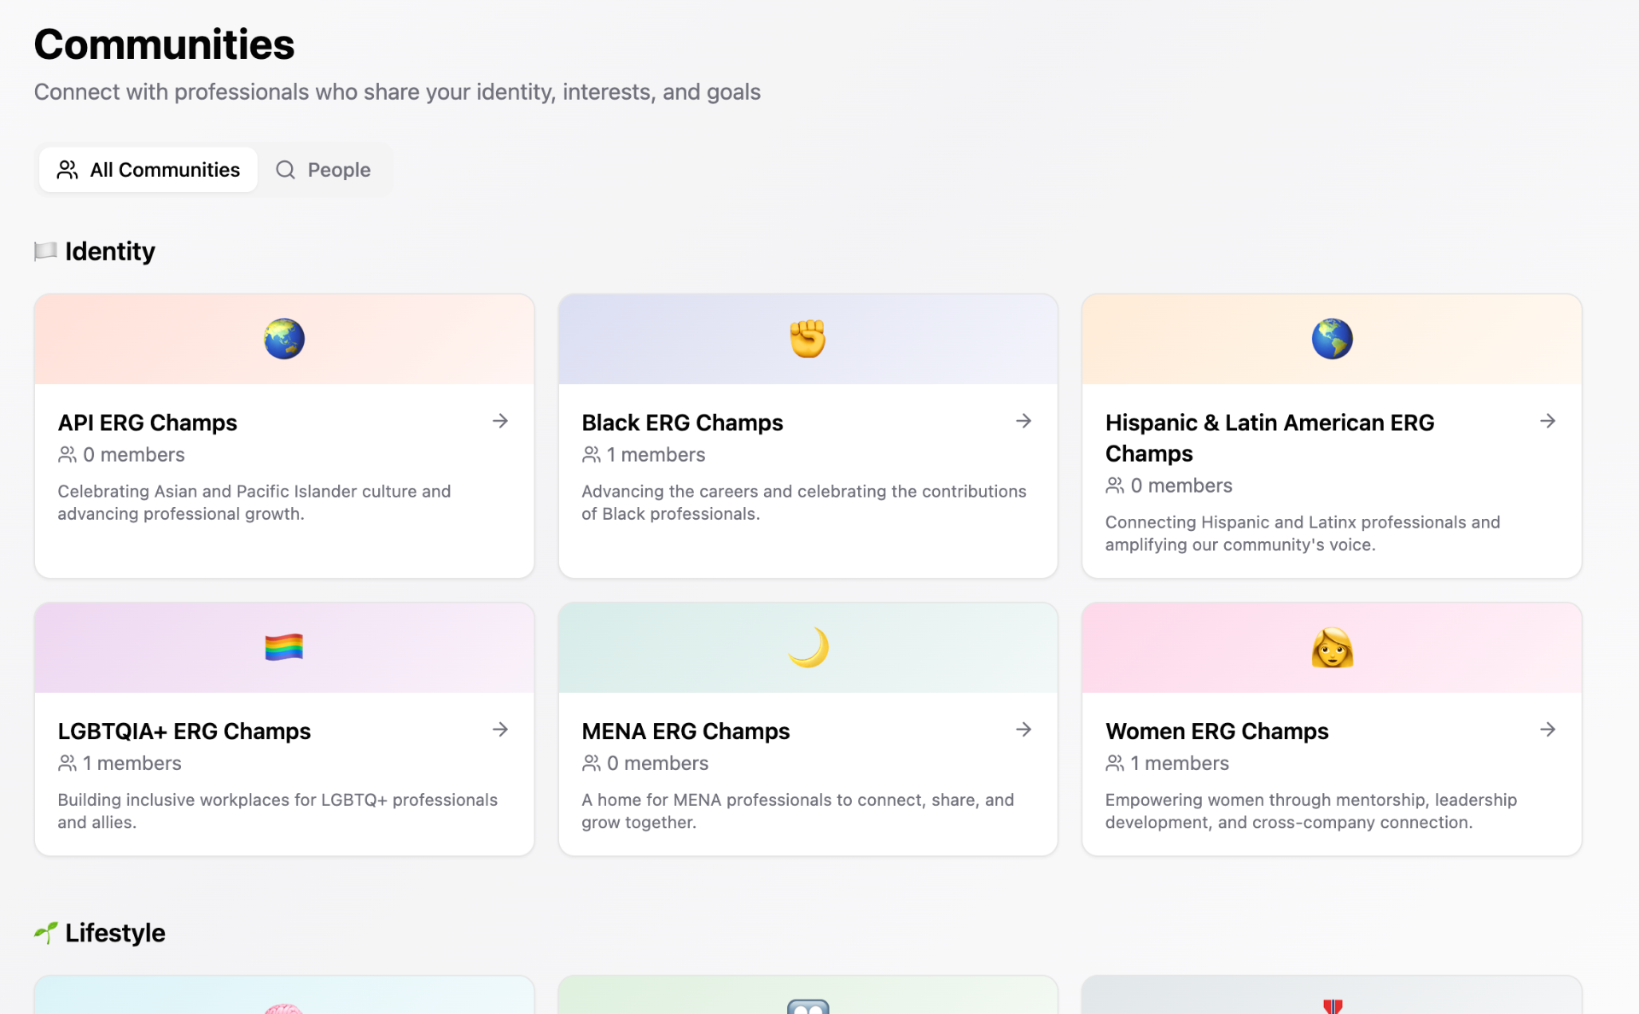
Task: Click members icon on MENA ERG Champs card
Action: pyautogui.click(x=592, y=763)
